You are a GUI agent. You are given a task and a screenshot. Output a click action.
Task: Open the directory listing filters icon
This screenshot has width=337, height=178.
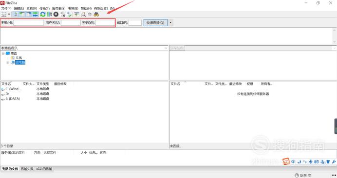coord(77,15)
